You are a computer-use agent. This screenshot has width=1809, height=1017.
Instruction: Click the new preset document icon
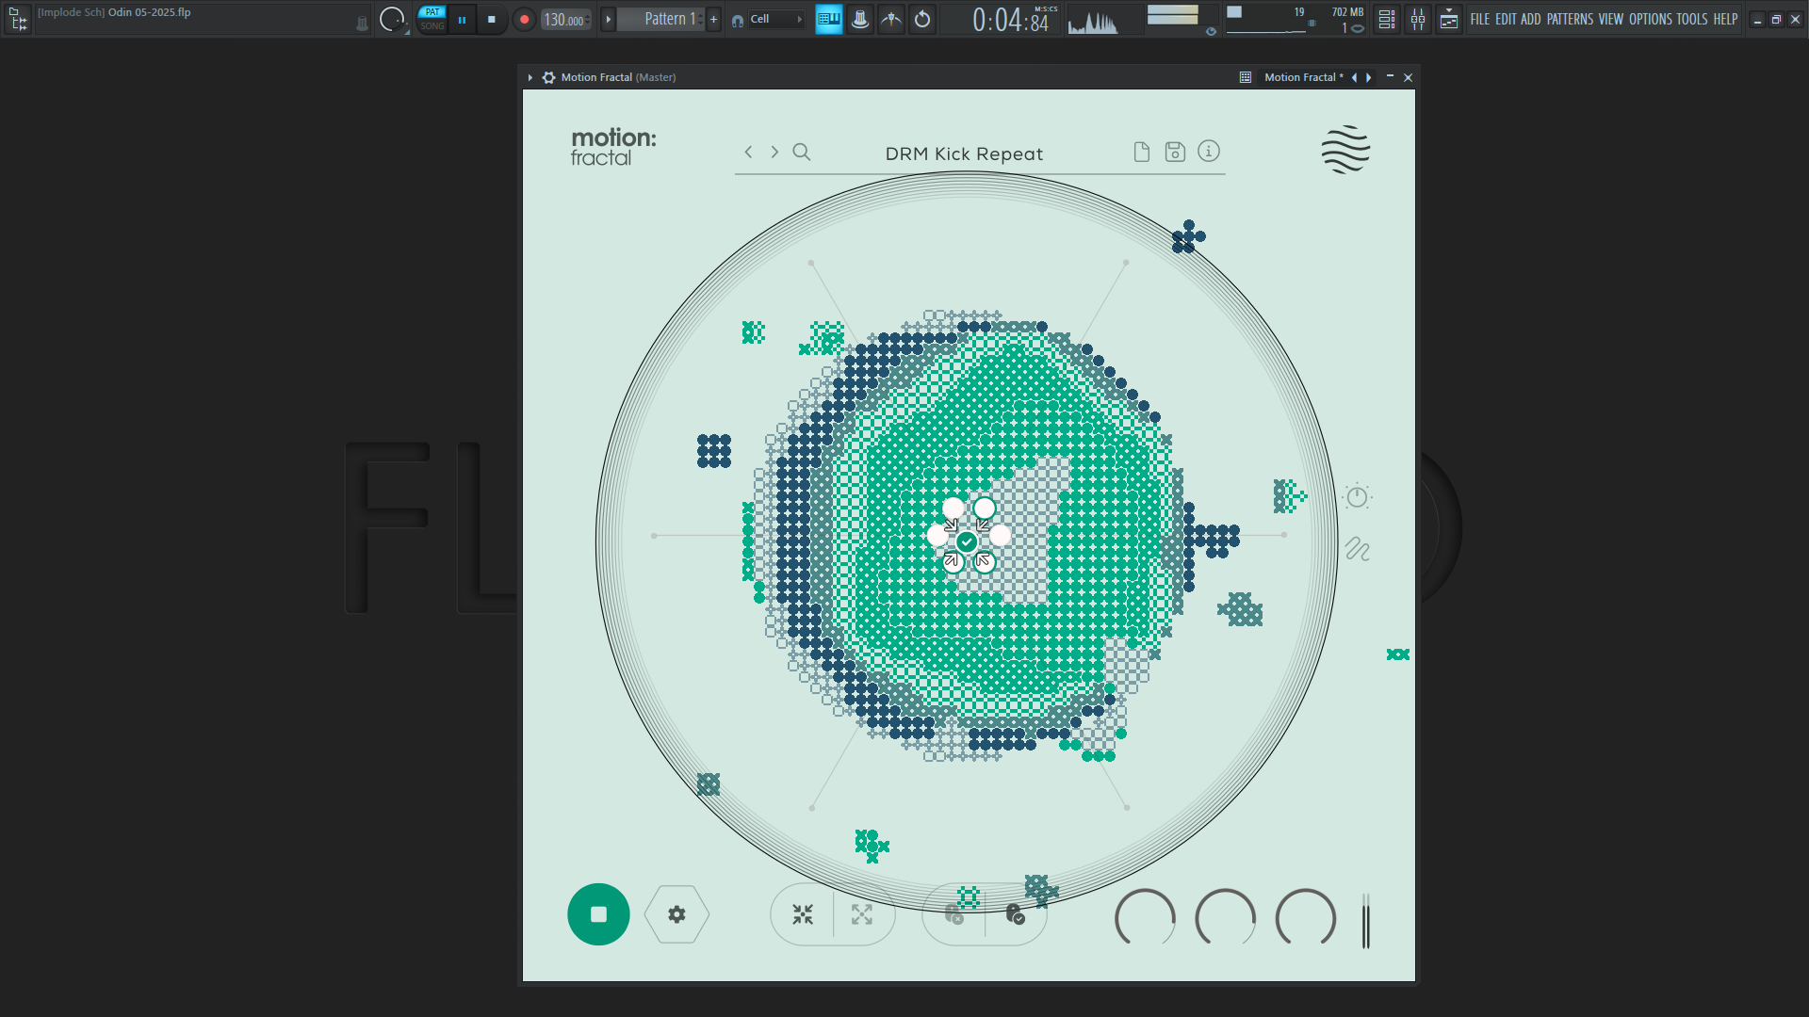tap(1141, 152)
